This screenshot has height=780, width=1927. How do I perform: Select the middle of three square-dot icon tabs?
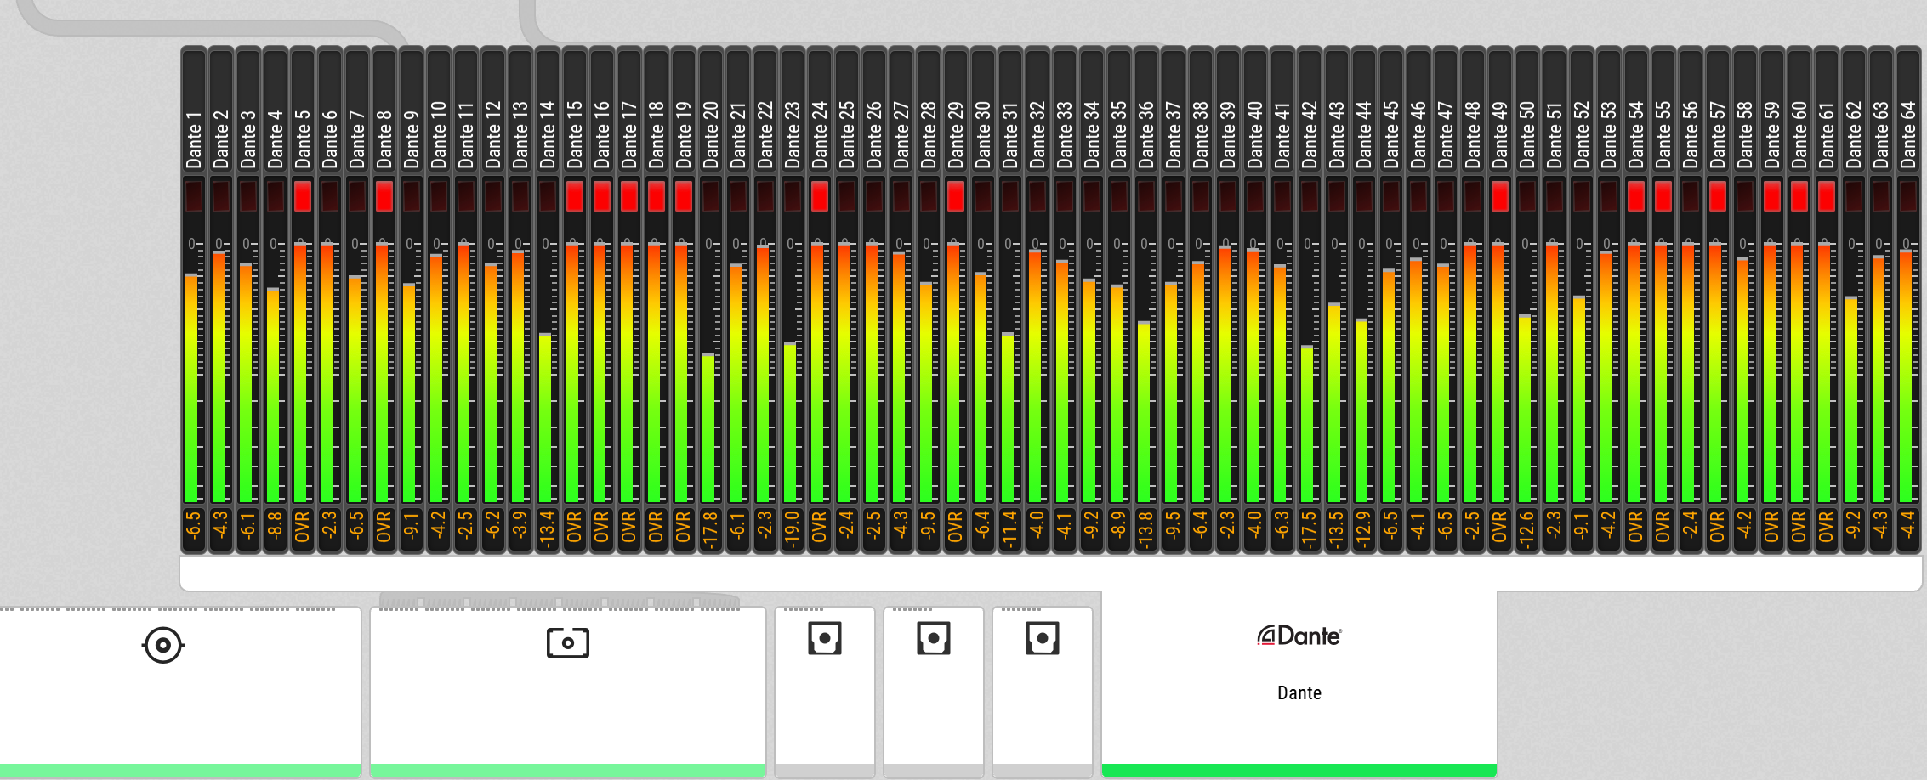[x=933, y=638]
